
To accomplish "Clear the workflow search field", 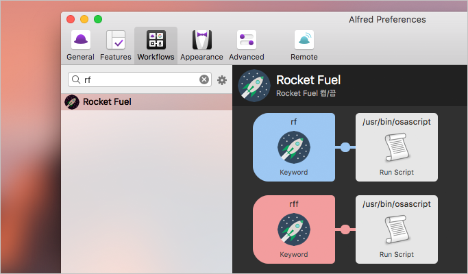I will click(x=204, y=79).
